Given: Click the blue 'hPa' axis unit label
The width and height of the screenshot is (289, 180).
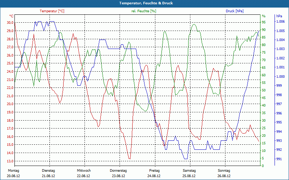Looking at the screenshot, I should (279, 16).
